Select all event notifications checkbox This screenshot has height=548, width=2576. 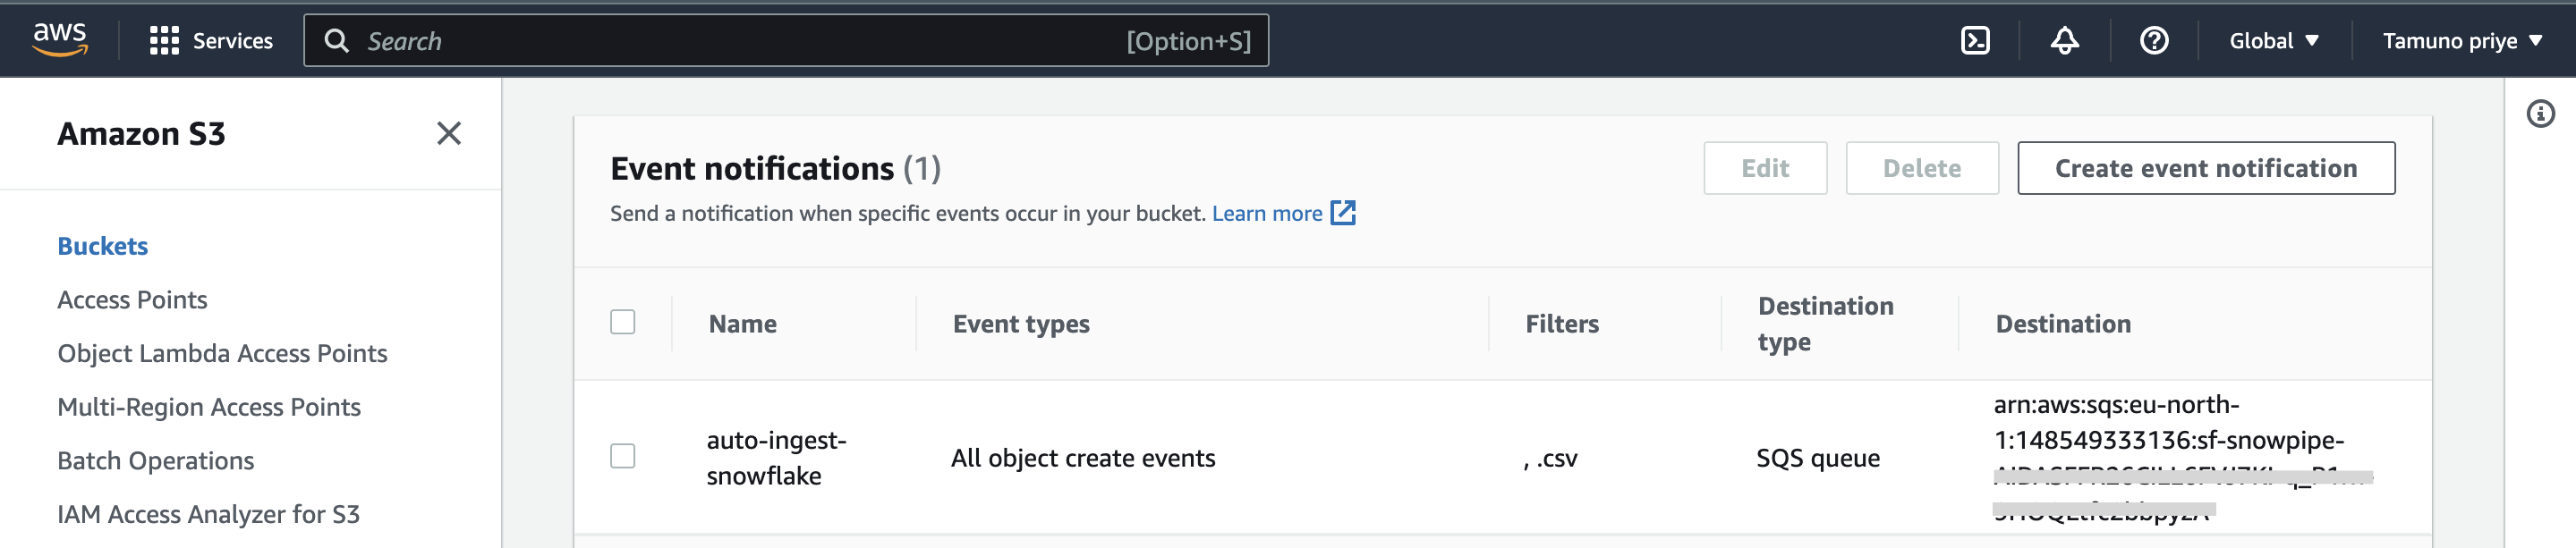tap(623, 322)
